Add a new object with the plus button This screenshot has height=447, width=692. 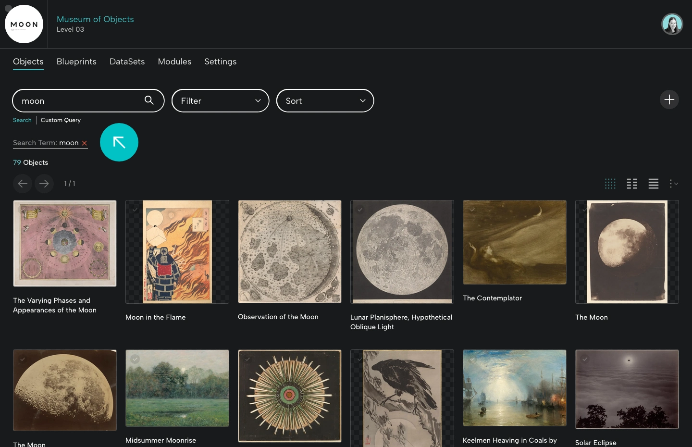669,99
